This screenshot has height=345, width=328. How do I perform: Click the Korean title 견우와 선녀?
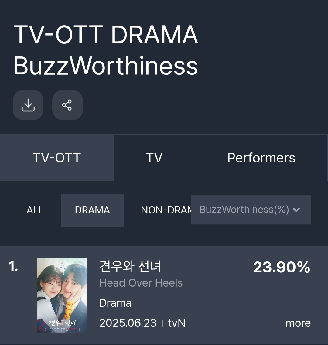pyautogui.click(x=130, y=267)
